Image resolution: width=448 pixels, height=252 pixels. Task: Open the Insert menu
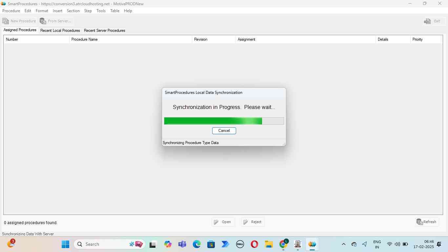tap(57, 11)
